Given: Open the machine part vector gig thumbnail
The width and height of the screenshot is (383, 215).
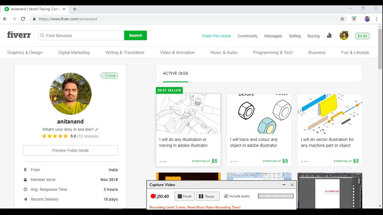Looking at the screenshot, I should pyautogui.click(x=330, y=114).
